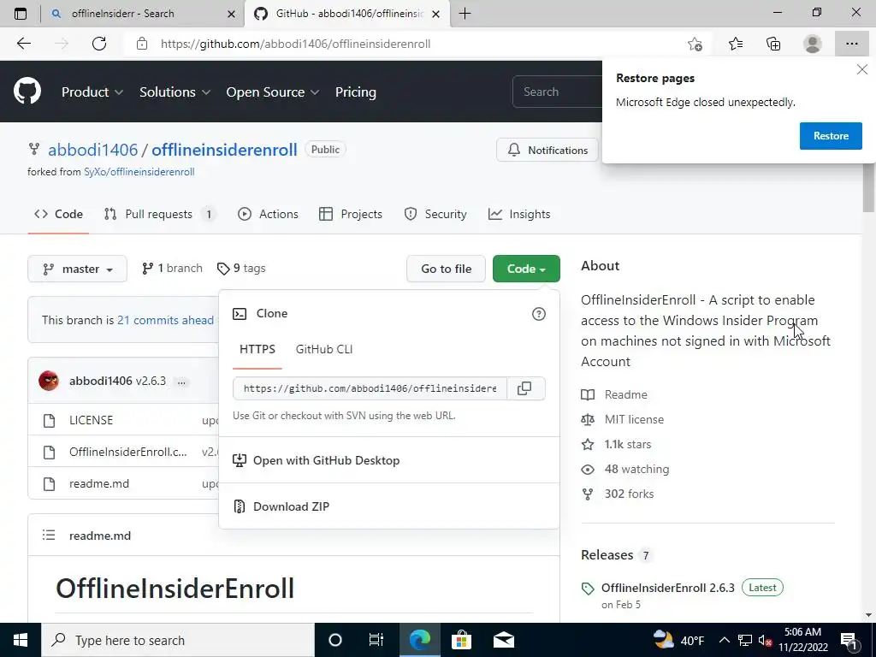Go back to the previous page
Image resolution: width=876 pixels, height=657 pixels.
point(23,44)
